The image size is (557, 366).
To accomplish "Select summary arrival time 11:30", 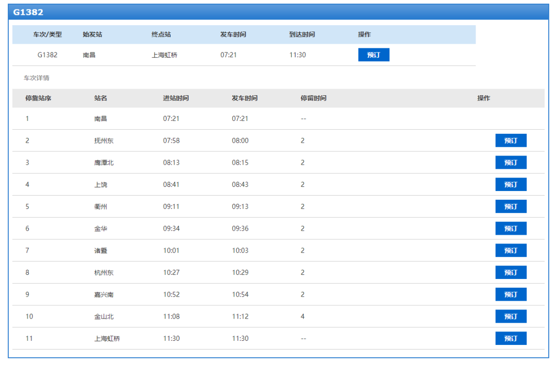I will pos(298,55).
